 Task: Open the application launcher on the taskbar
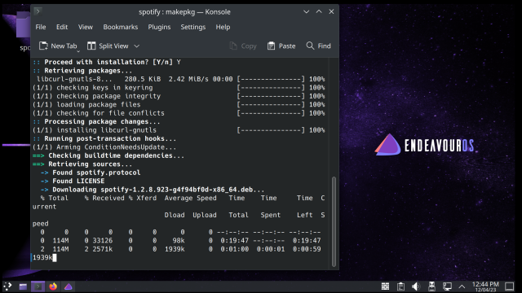tap(7, 286)
